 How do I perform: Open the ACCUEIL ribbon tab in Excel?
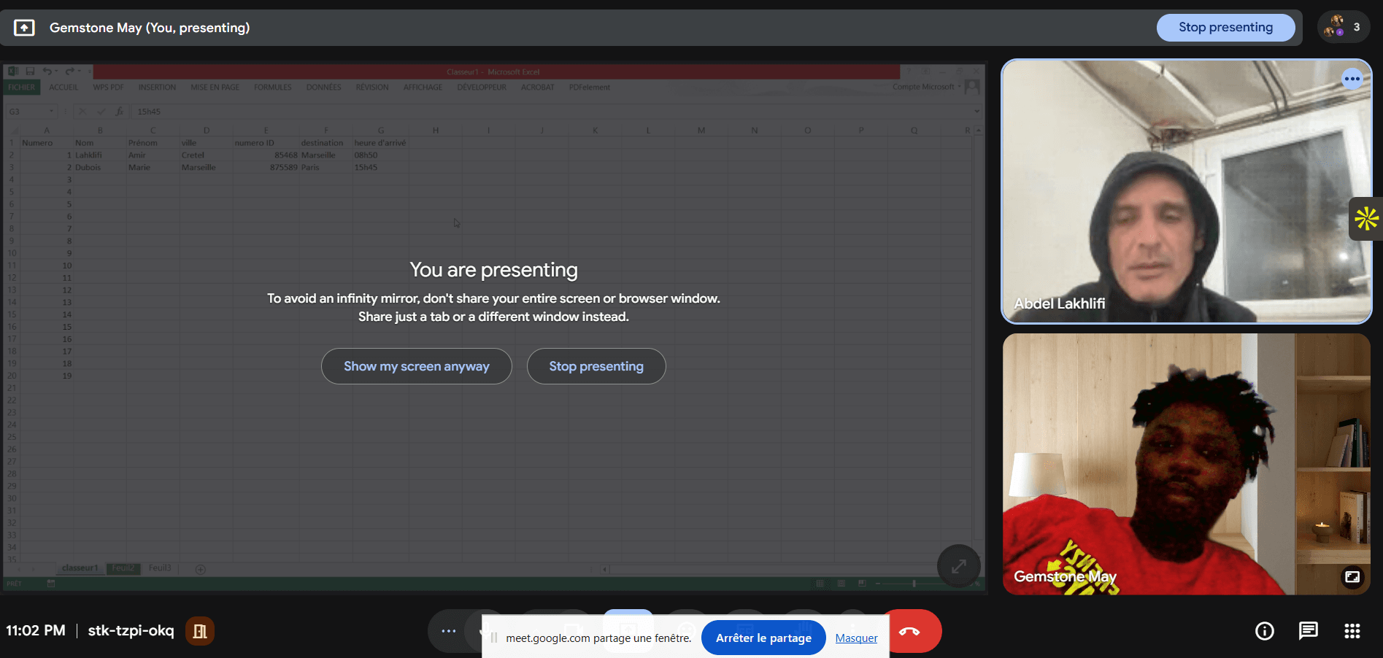coord(63,88)
